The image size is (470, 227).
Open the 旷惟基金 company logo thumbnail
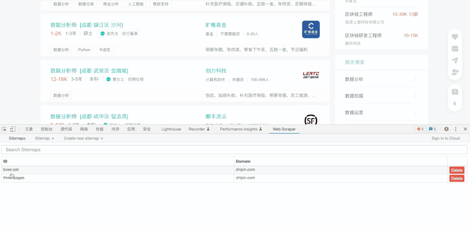[311, 30]
